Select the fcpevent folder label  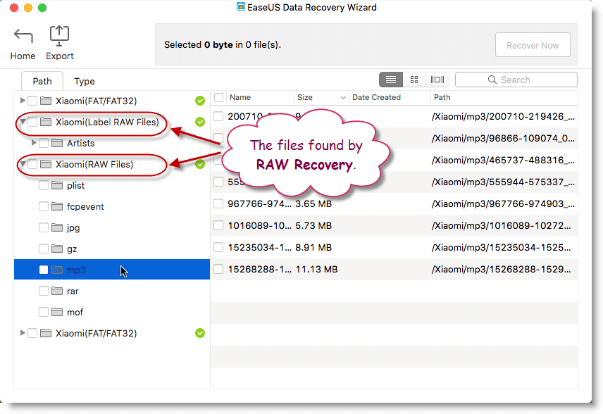tap(85, 207)
